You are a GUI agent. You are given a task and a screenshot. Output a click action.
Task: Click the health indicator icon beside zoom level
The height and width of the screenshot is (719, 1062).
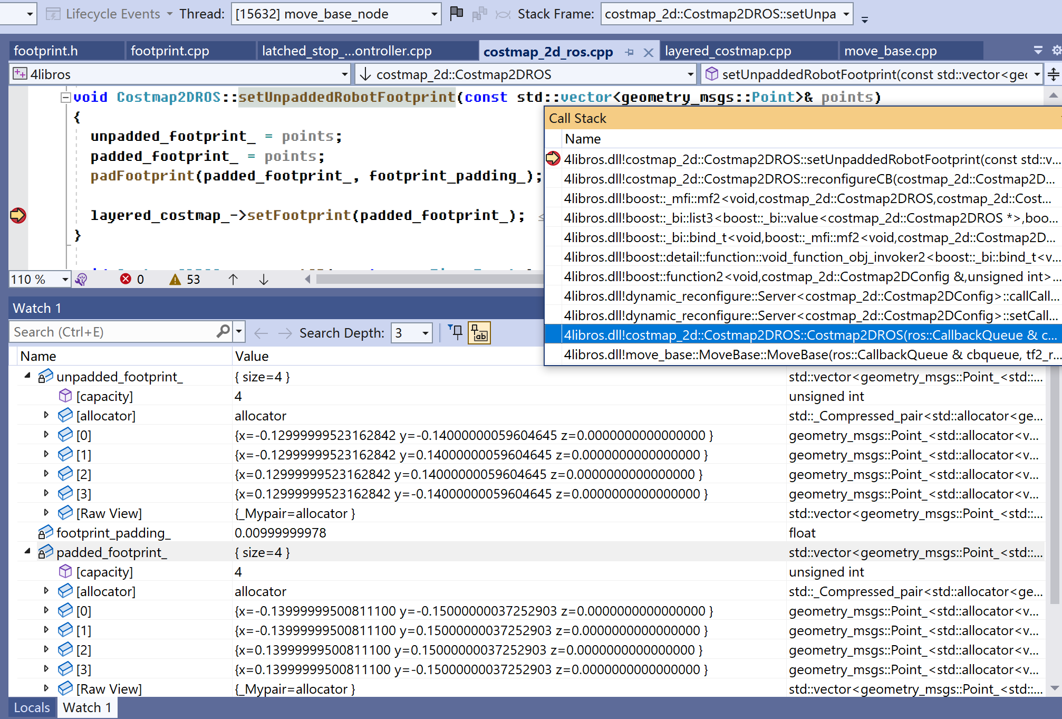(x=81, y=279)
